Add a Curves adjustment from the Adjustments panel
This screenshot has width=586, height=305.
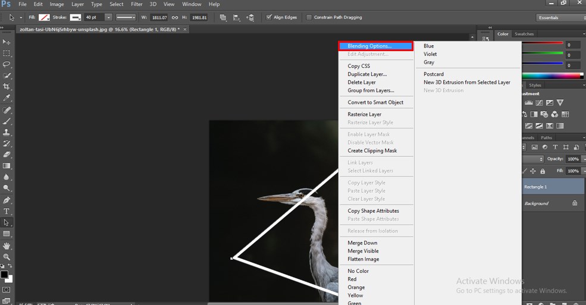539,103
